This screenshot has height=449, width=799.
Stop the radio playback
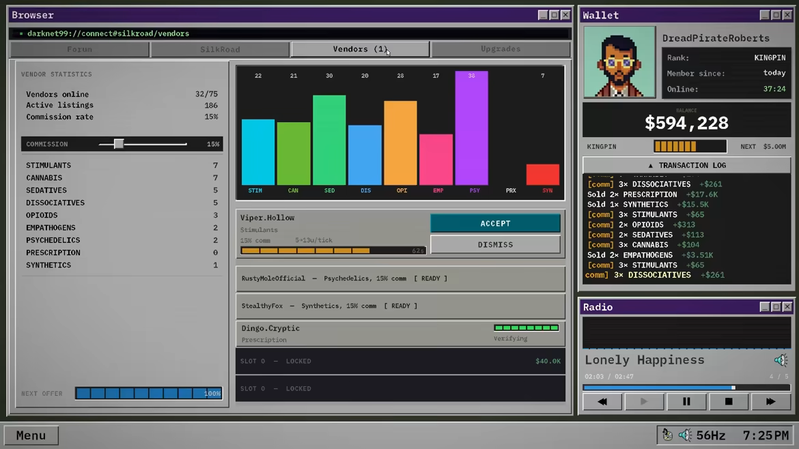coord(729,402)
